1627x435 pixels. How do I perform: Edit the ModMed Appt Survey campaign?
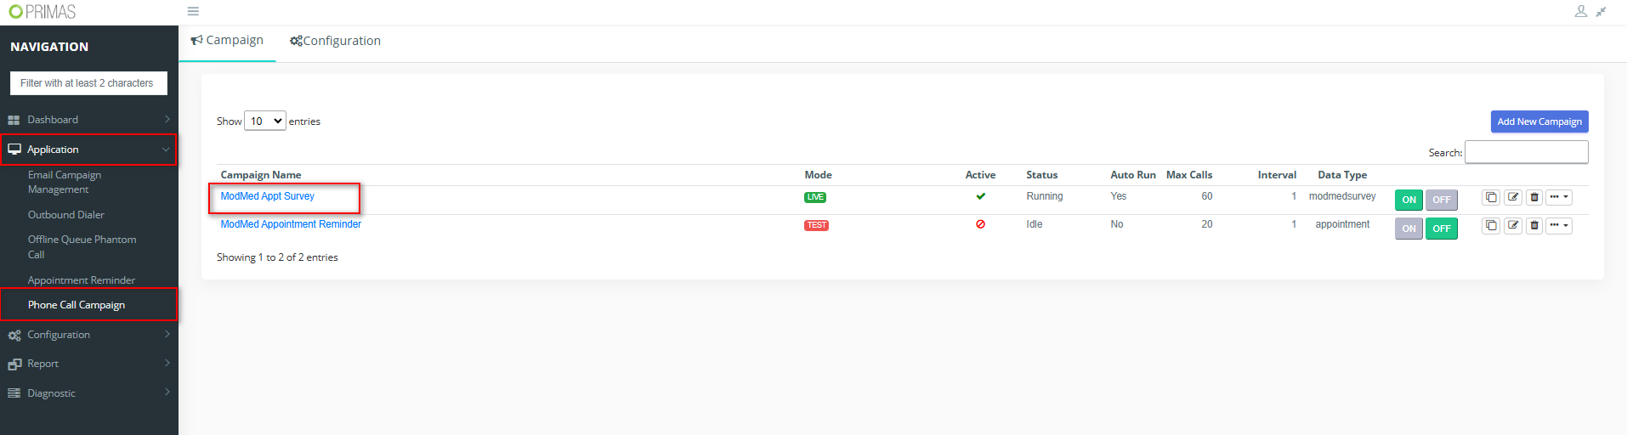point(1513,197)
